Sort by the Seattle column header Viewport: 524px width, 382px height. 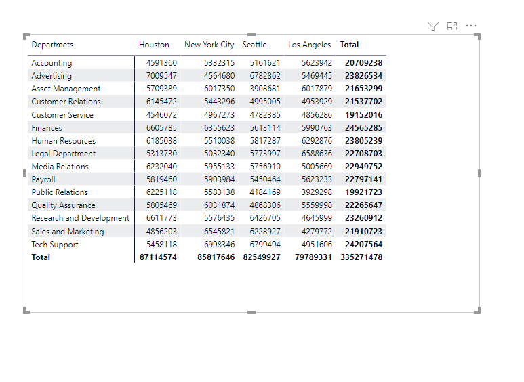click(254, 45)
